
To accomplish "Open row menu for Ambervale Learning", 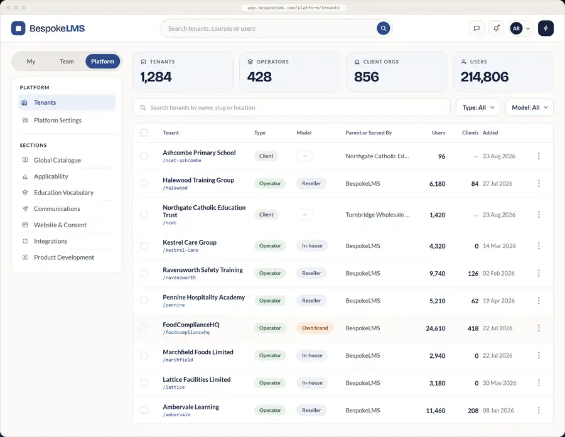I will [539, 410].
